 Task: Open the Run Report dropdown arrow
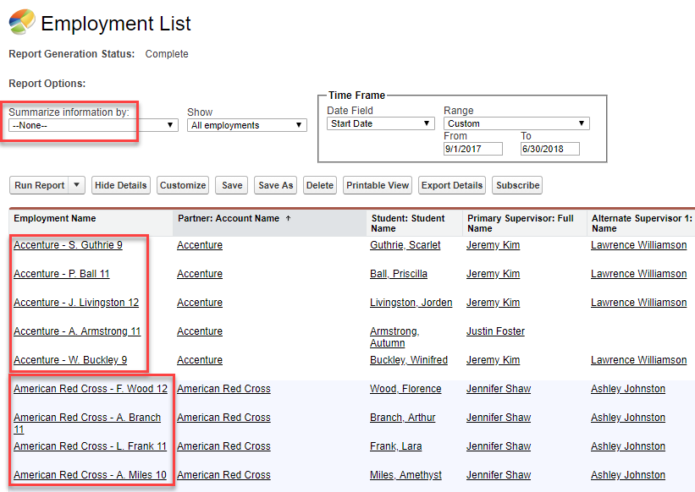77,185
